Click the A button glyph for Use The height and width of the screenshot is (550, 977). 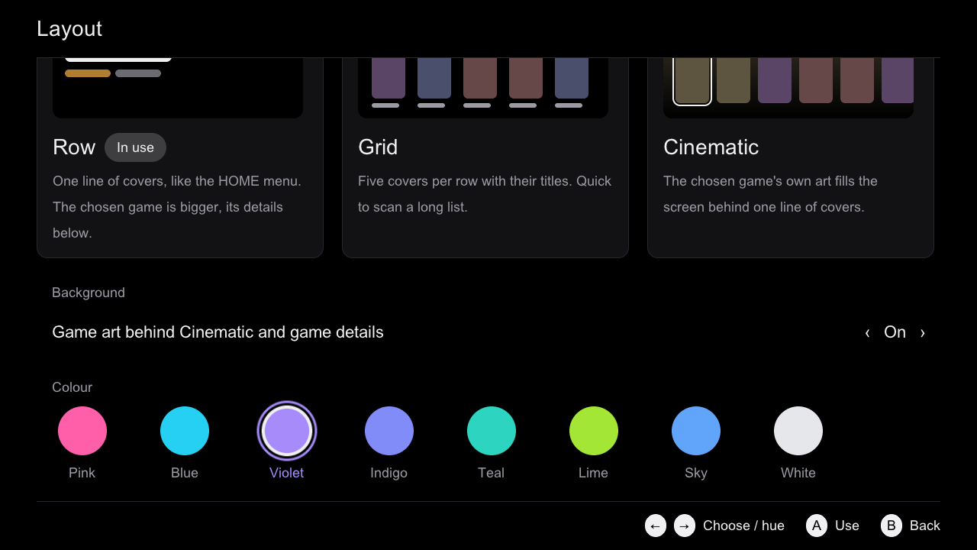coord(817,526)
